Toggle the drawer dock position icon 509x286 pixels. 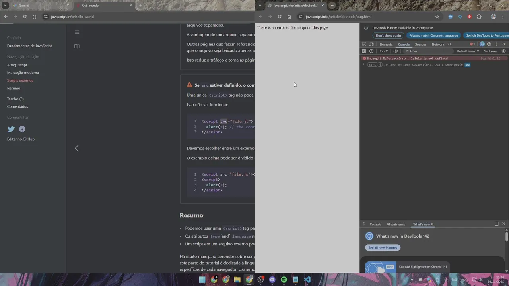496,224
